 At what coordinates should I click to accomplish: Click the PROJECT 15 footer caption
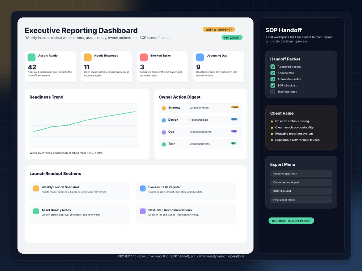181,256
